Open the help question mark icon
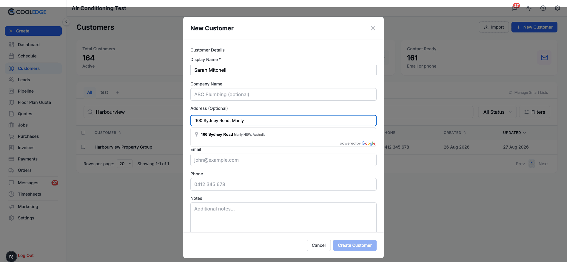Screen dimensions: 567x262 pos(543,8)
